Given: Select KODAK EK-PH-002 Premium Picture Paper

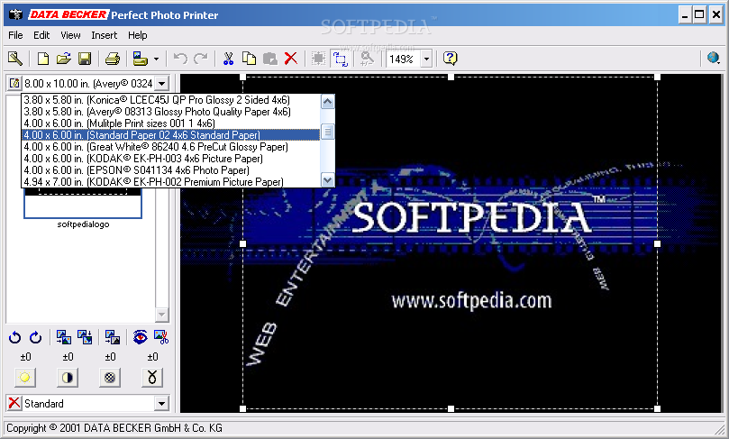Looking at the screenshot, I should coord(171,182).
